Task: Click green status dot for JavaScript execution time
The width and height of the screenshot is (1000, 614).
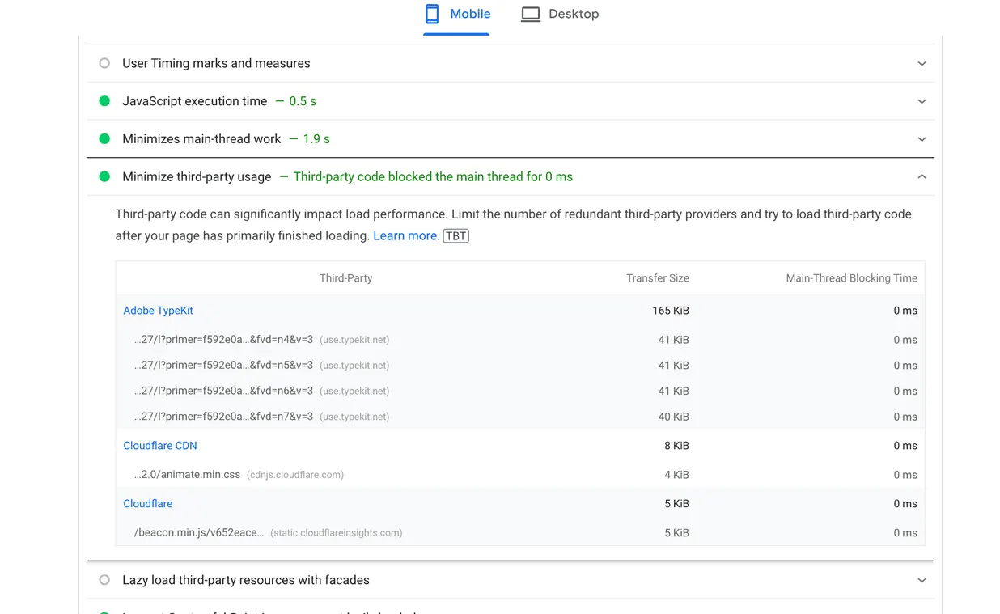Action: (104, 101)
